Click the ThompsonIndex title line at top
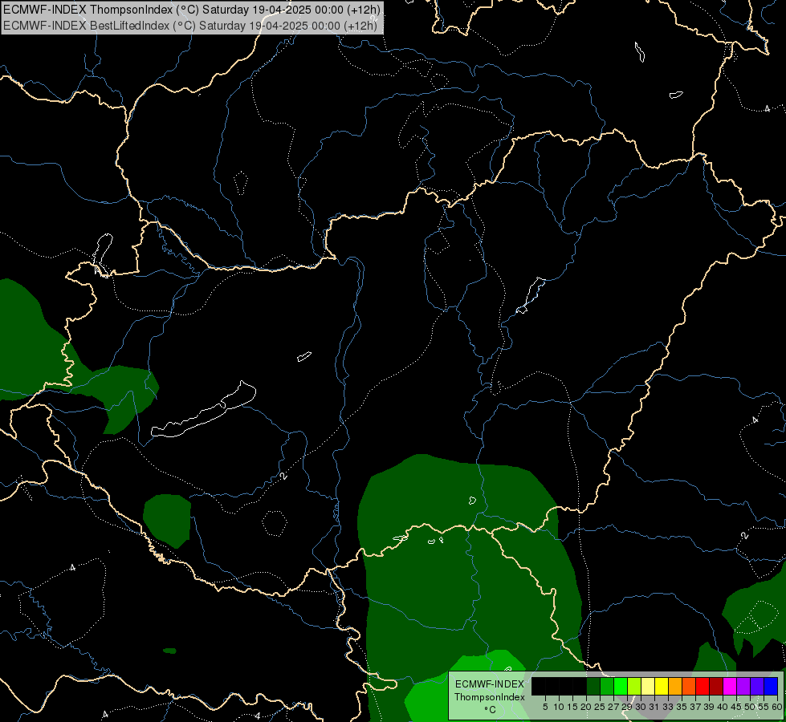The width and height of the screenshot is (786, 722). [x=192, y=10]
